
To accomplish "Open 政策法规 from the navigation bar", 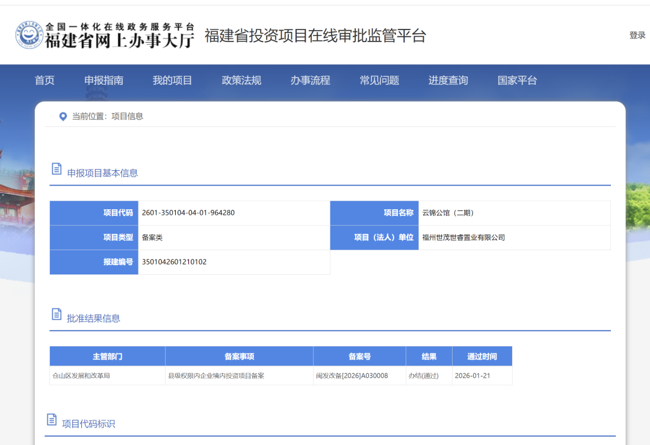I will (x=241, y=80).
